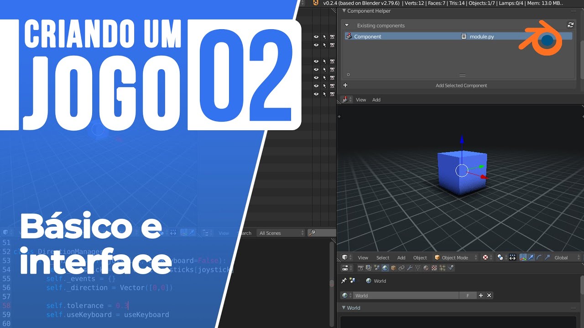Expand the component list filter options
This screenshot has height=328, width=584.
pyautogui.click(x=348, y=75)
